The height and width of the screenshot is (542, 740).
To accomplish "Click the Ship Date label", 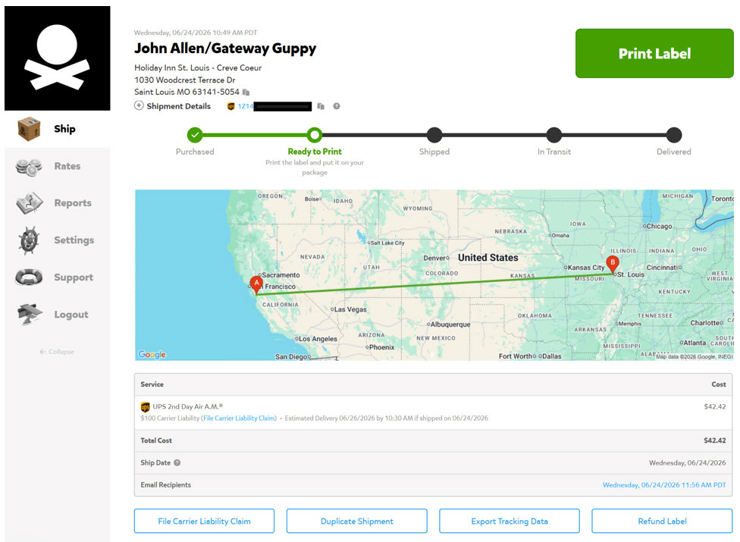I will pos(155,462).
